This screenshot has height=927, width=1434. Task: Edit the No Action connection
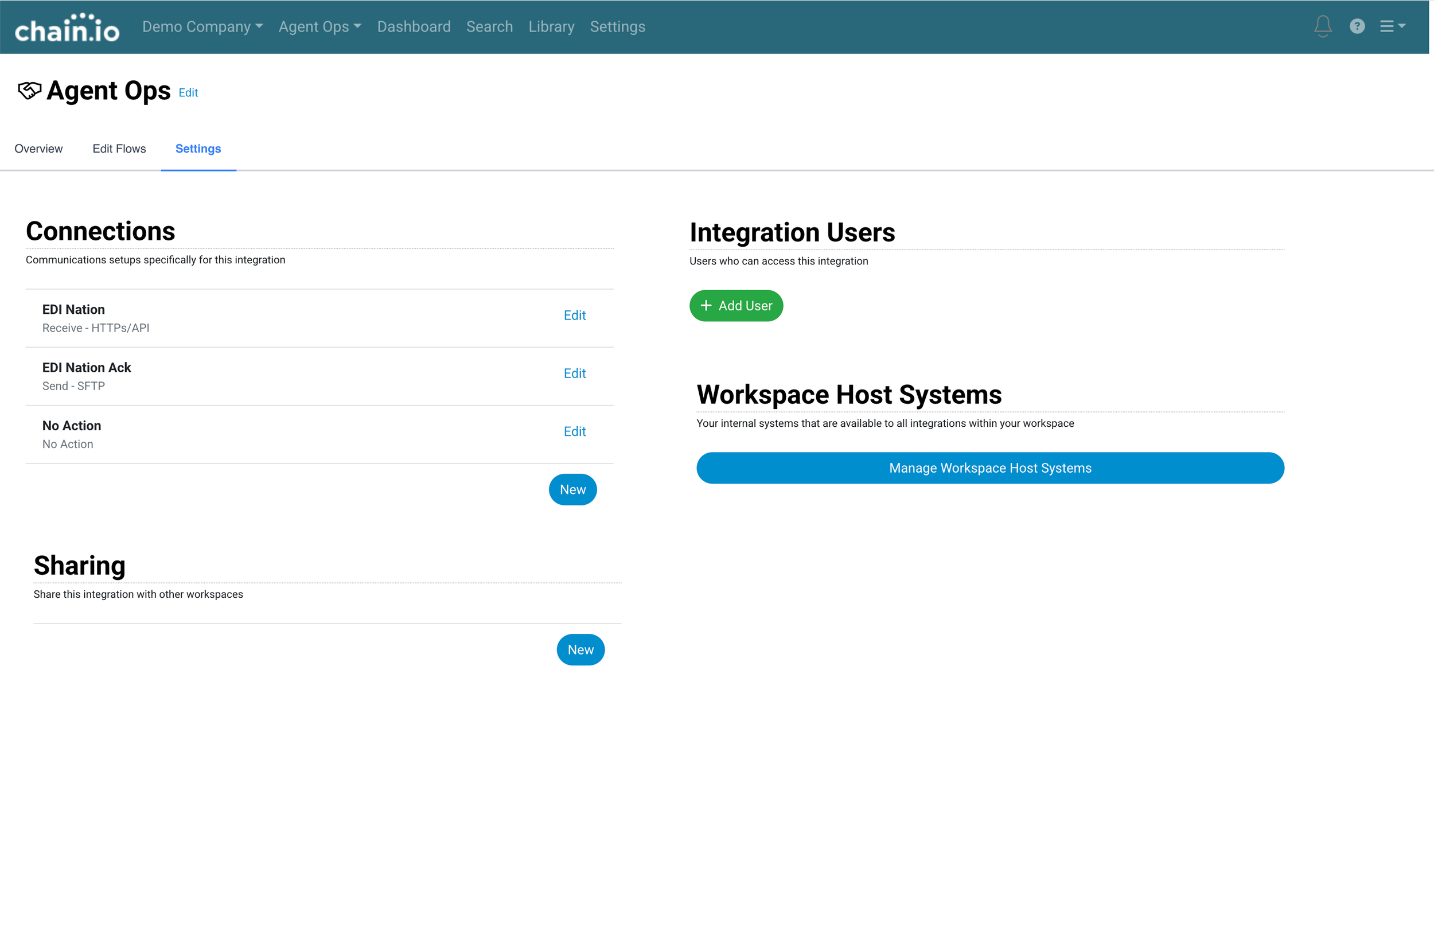[574, 431]
